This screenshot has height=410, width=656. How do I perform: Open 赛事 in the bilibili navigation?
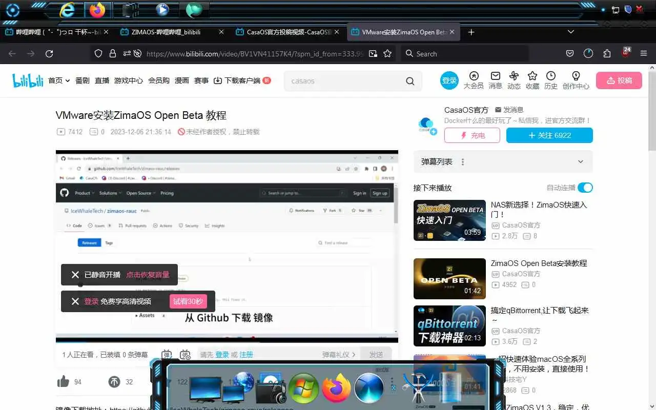click(x=201, y=80)
